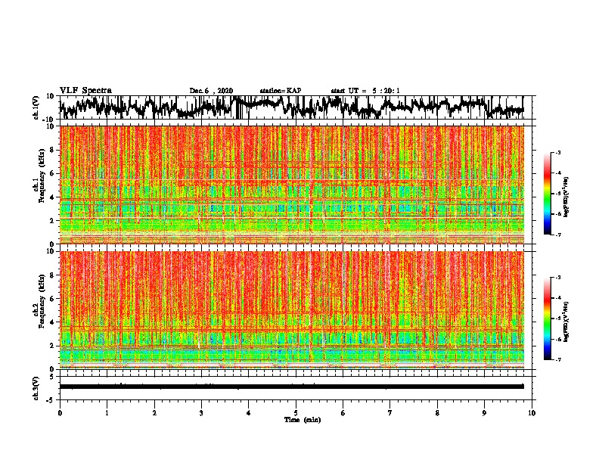Select the ch.1 "Frequency (kHz)" axis label
Screen dimensions: 599x463
click(x=42, y=176)
